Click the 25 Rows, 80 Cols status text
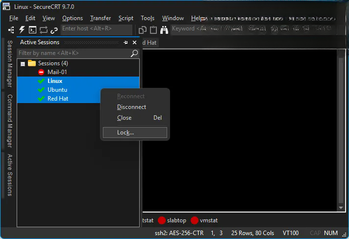Screen dimensions: 349x239 [252, 233]
